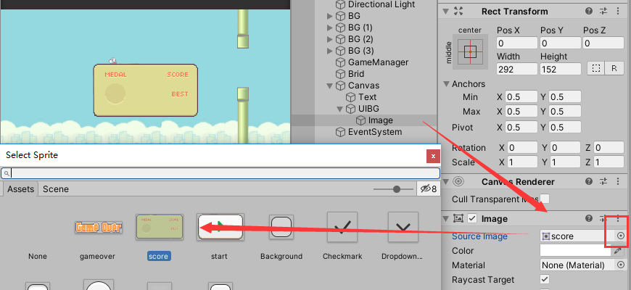Expand the BG object in Hierarchy
631x290 pixels.
(330, 16)
